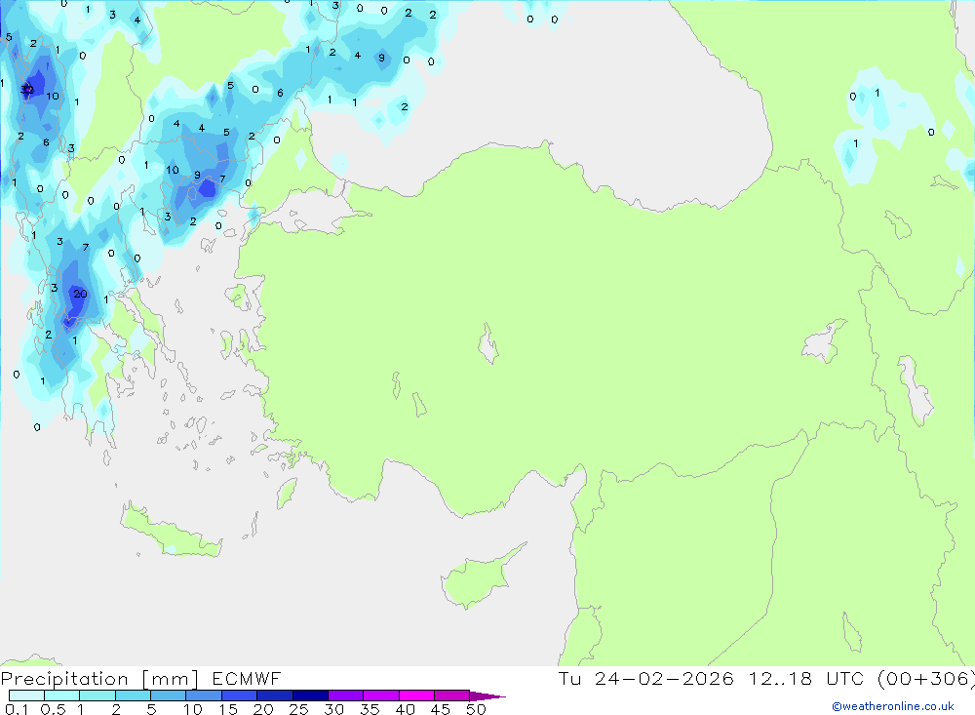Click the island of Crete on the map
This screenshot has width=975, height=715.
click(169, 531)
